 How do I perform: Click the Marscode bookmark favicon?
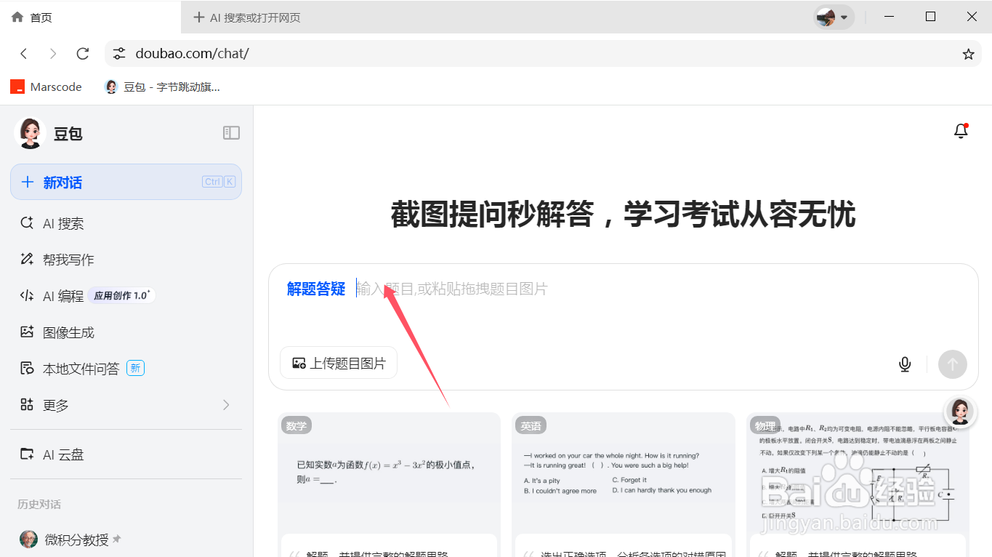pyautogui.click(x=17, y=87)
